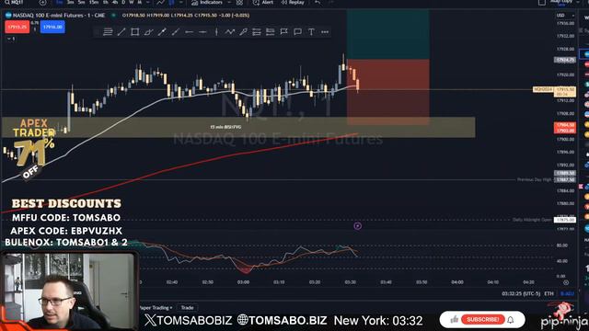Screen dimensions: 589x331
Task: Select the Trend Line drawing tool
Action: [x=121, y=32]
